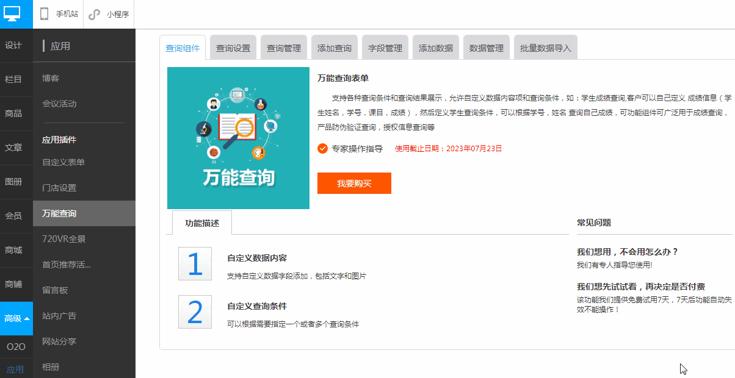Select the 功能描述 tab
Screen dimensions: 735x378
(x=202, y=223)
